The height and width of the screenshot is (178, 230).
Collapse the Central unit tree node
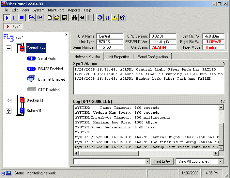(9, 48)
